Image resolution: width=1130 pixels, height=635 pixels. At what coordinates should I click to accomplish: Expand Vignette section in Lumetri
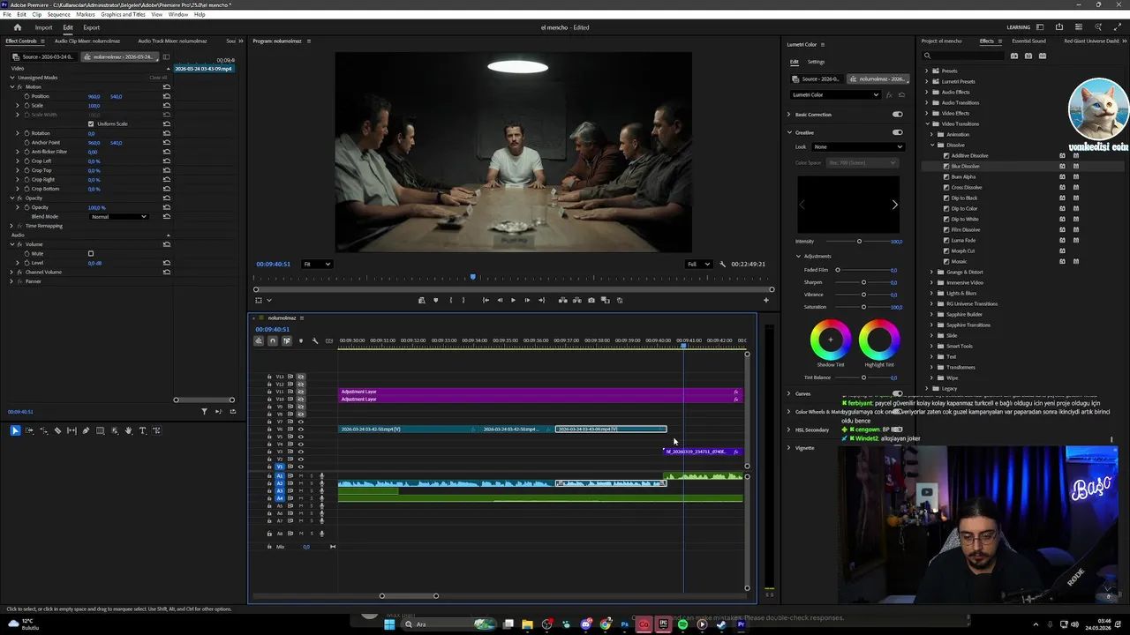point(789,448)
